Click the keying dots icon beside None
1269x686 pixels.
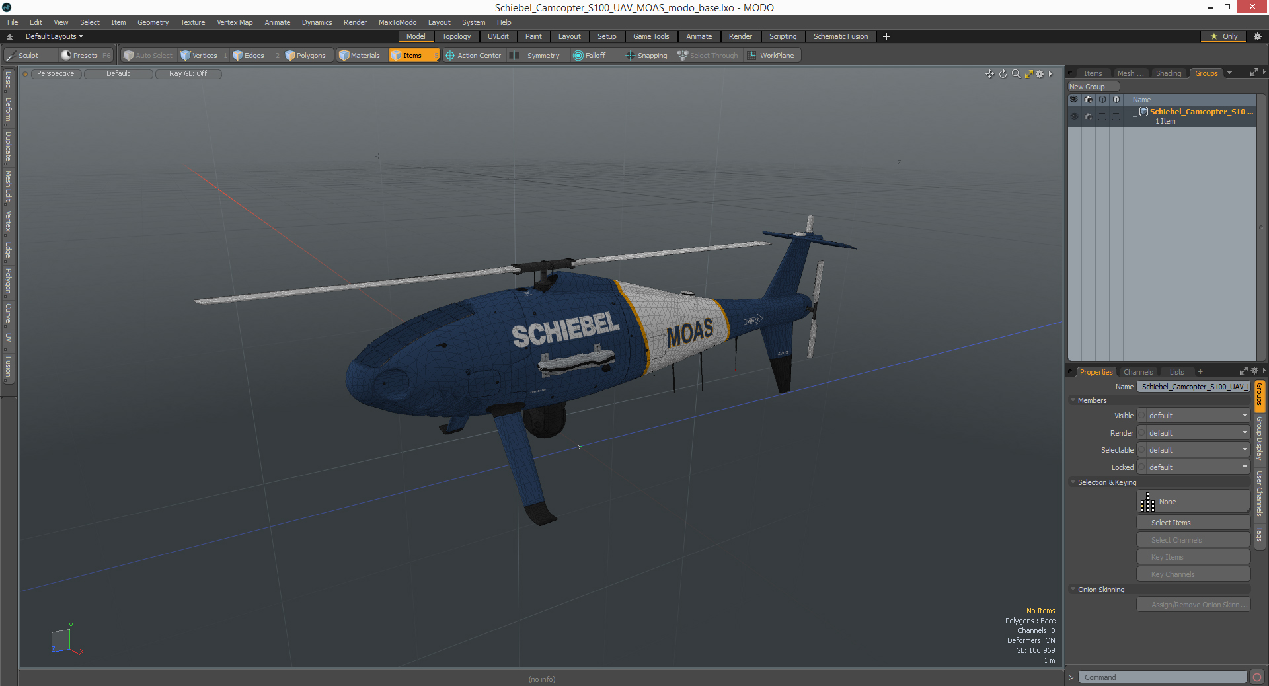pyautogui.click(x=1148, y=502)
